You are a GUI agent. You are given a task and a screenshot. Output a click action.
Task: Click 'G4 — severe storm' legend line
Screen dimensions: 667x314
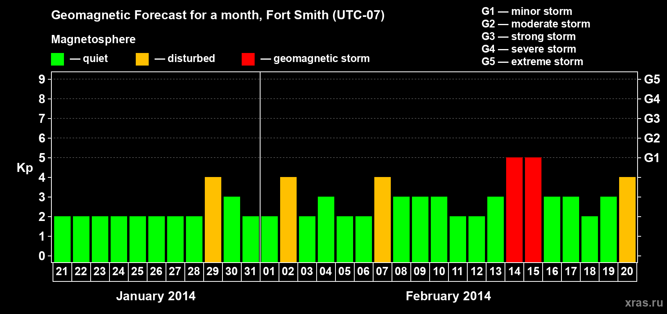tap(528, 49)
